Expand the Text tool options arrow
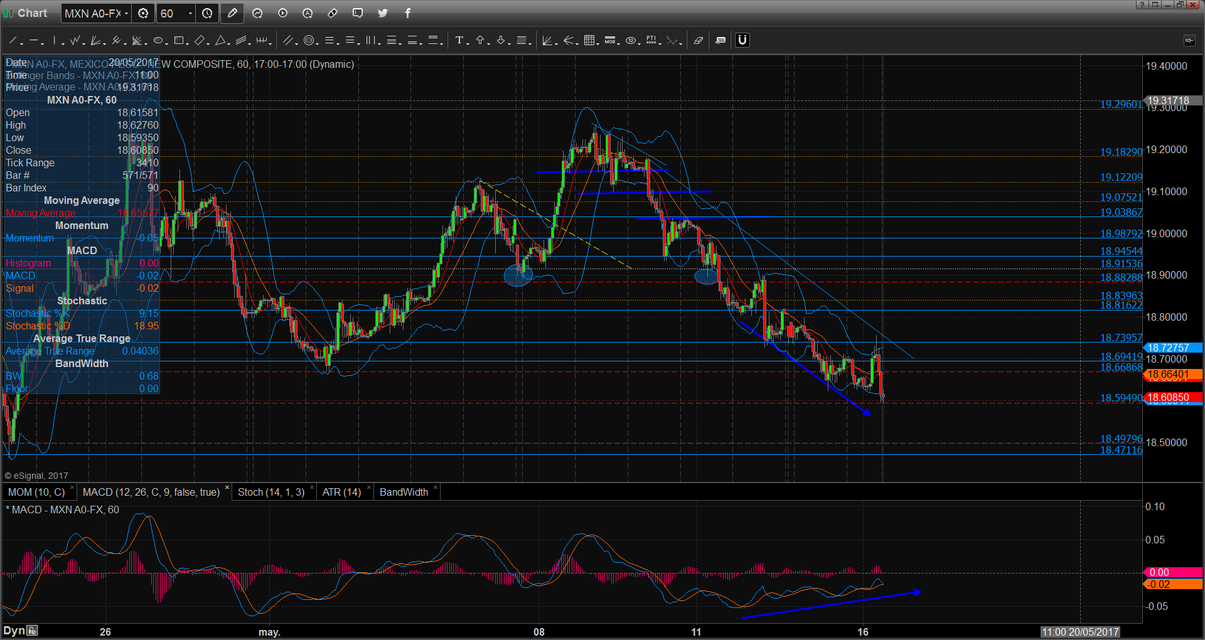The width and height of the screenshot is (1205, 640). 468,43
